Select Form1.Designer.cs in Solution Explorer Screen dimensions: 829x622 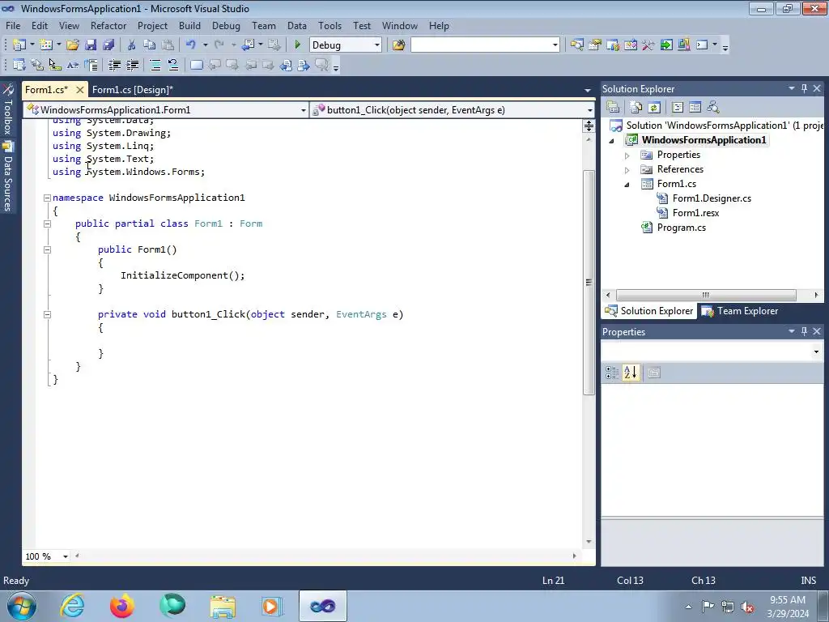[x=712, y=198]
